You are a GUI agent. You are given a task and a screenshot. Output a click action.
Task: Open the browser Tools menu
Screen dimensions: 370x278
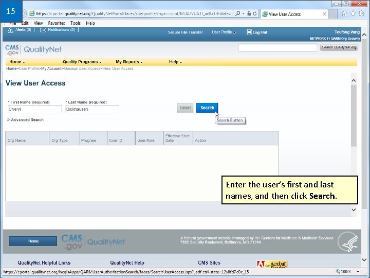(75, 23)
